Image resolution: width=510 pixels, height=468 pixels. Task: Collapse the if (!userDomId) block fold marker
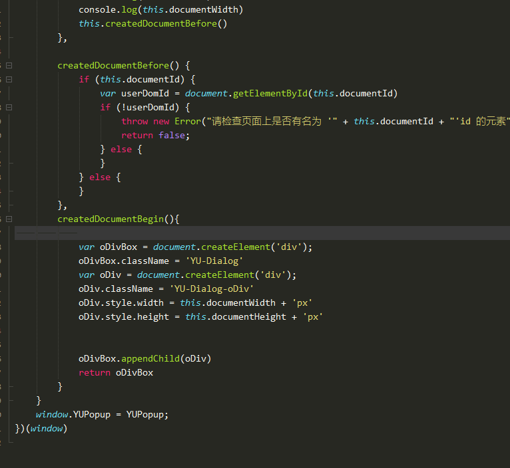point(9,108)
